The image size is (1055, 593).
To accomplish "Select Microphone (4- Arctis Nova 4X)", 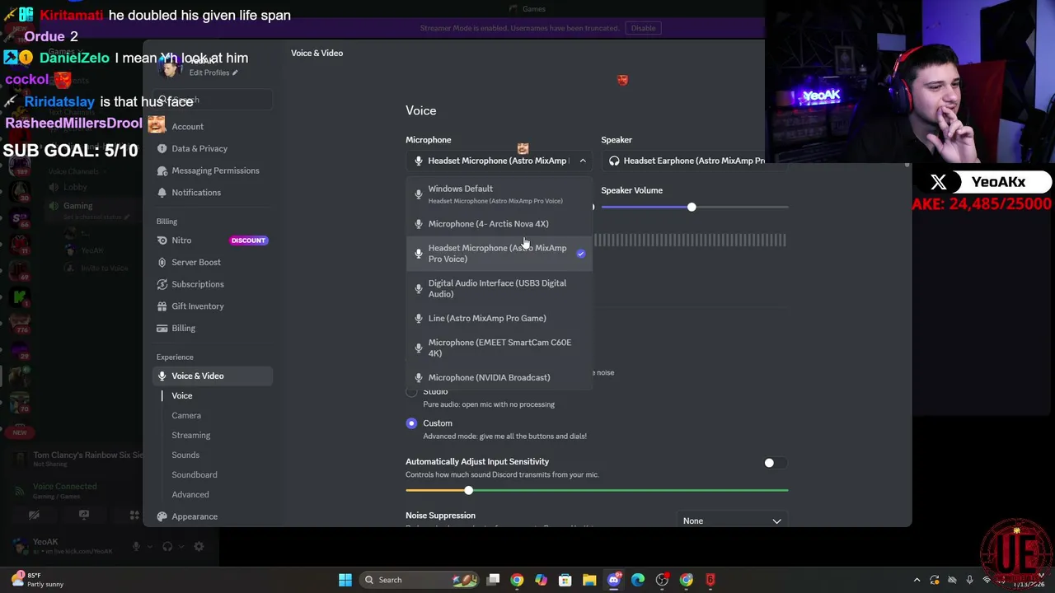I will [x=499, y=224].
